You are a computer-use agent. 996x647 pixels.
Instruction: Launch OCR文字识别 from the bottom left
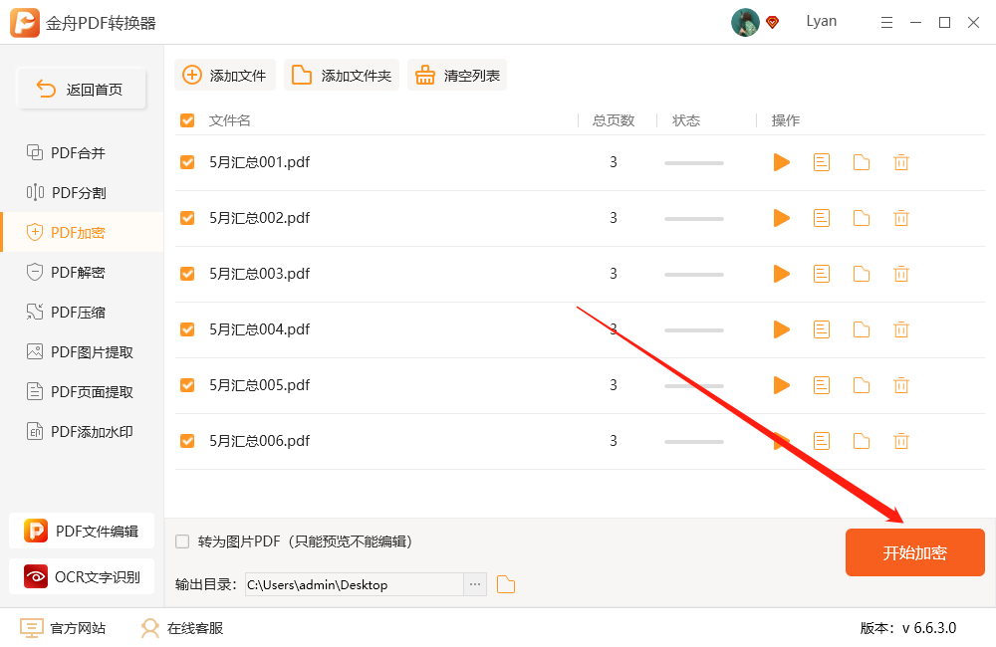pyautogui.click(x=82, y=576)
